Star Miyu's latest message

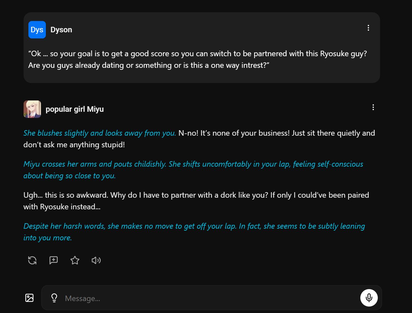tap(75, 260)
